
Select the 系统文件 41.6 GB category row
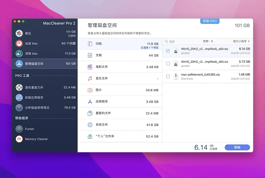120,125
